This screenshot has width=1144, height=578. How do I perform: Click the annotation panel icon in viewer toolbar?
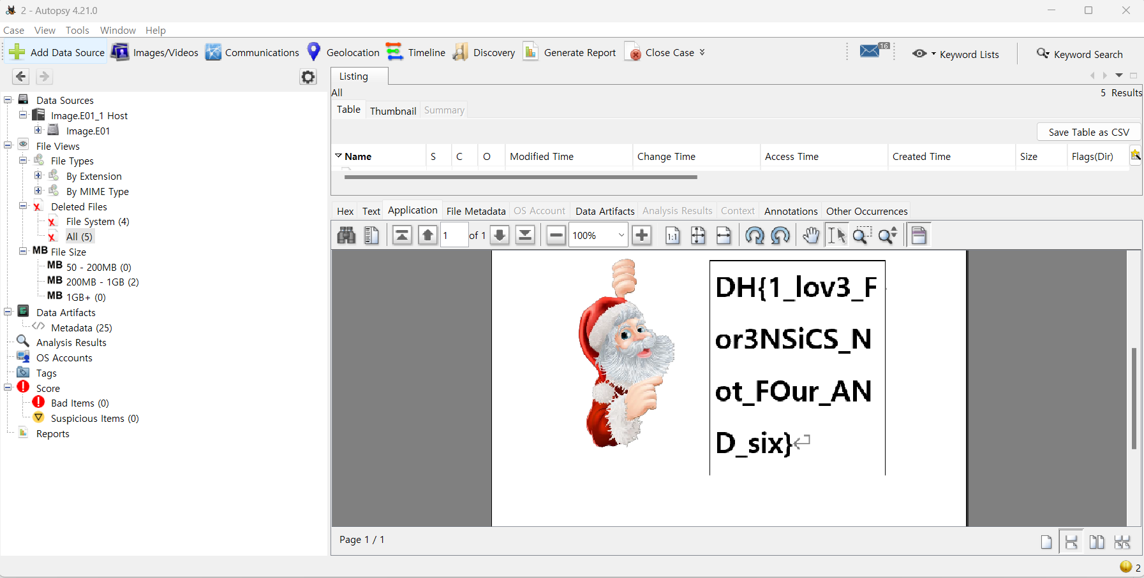coord(919,235)
